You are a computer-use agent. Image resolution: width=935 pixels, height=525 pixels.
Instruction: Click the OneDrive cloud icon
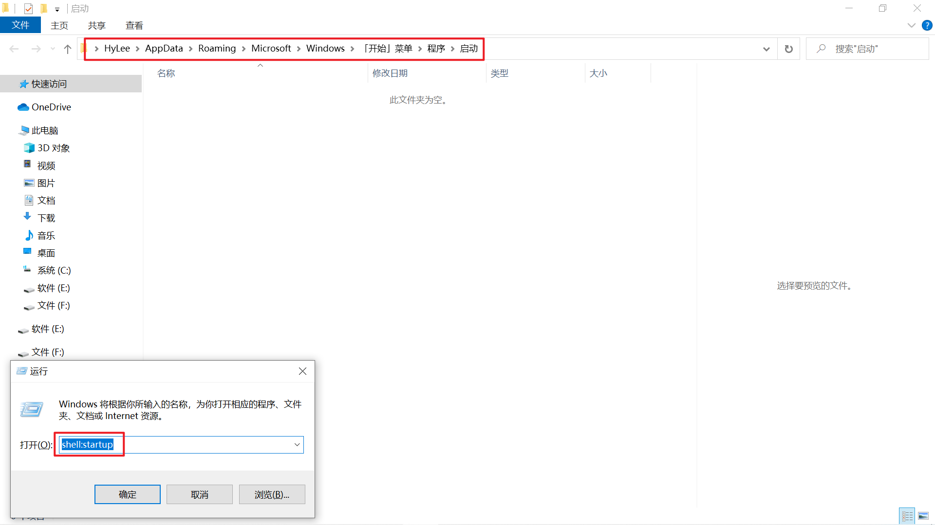tap(23, 107)
